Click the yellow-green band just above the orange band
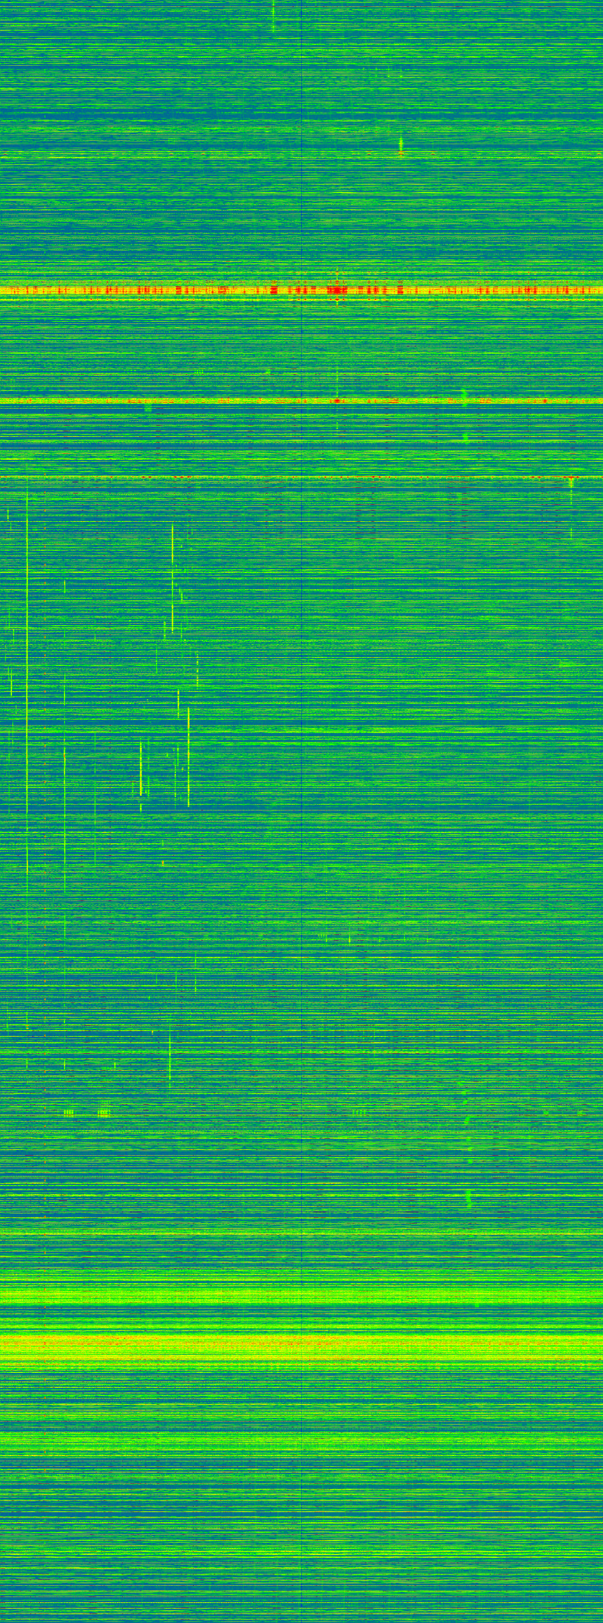Image resolution: width=603 pixels, height=1623 pixels. (302, 1296)
